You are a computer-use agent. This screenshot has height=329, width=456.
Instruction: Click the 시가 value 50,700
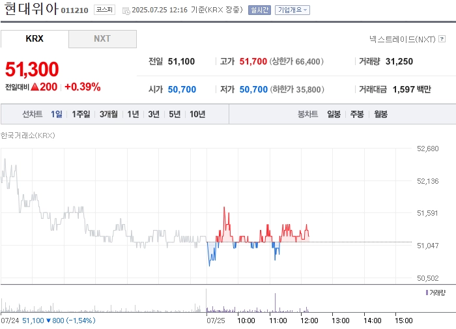click(182, 89)
